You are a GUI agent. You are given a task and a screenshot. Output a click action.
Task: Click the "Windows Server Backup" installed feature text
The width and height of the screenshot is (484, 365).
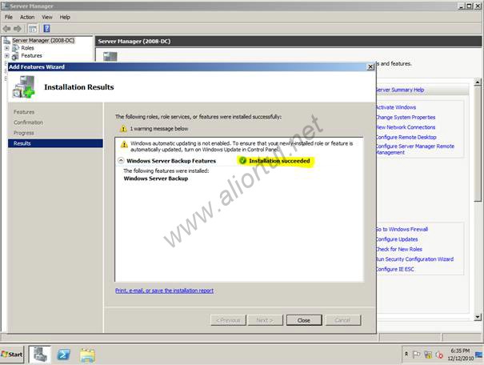(x=156, y=178)
